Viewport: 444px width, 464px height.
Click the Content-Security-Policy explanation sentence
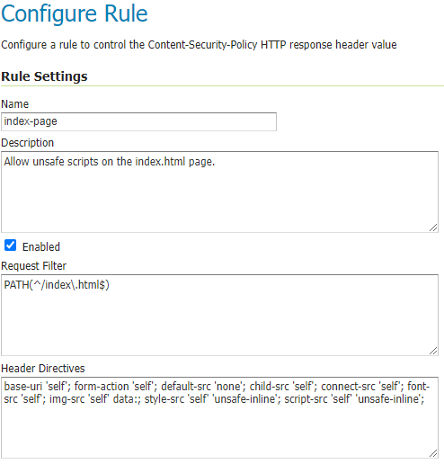pos(199,45)
